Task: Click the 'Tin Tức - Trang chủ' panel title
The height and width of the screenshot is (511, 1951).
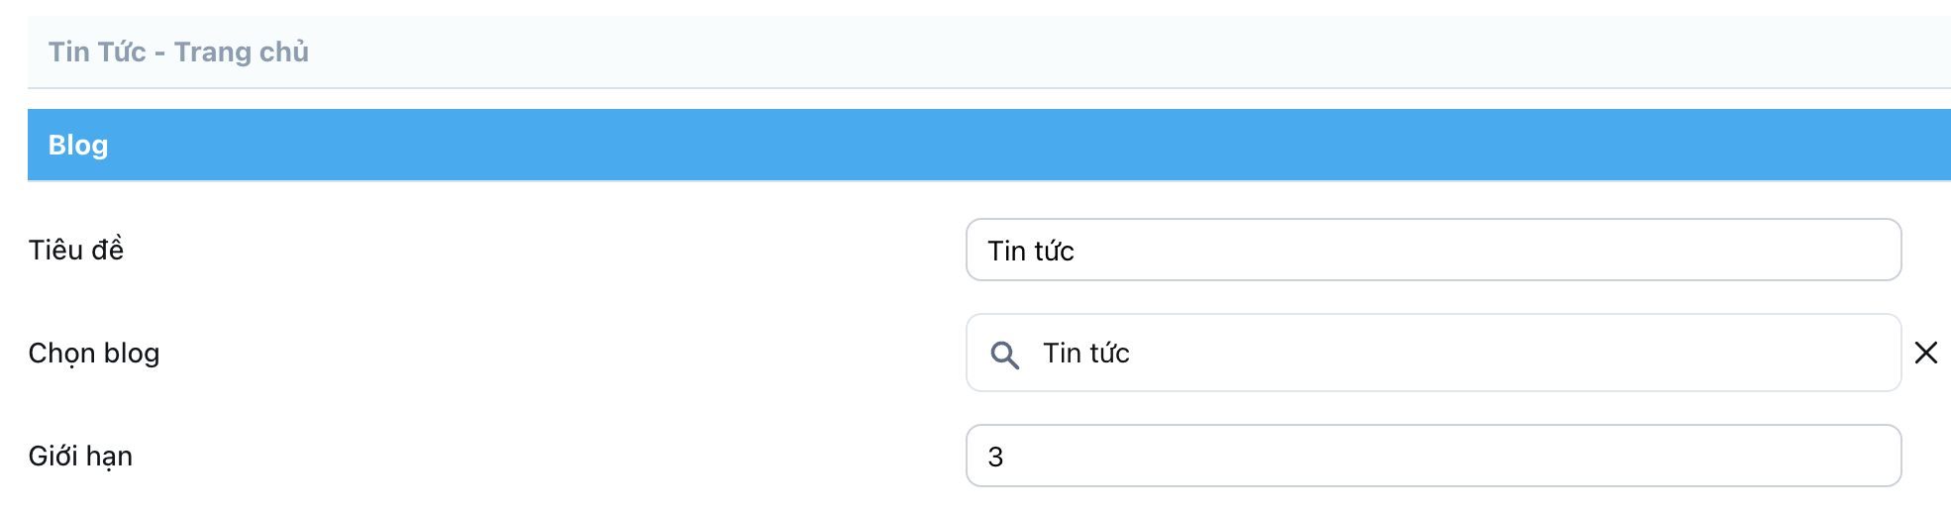Action: (x=178, y=51)
